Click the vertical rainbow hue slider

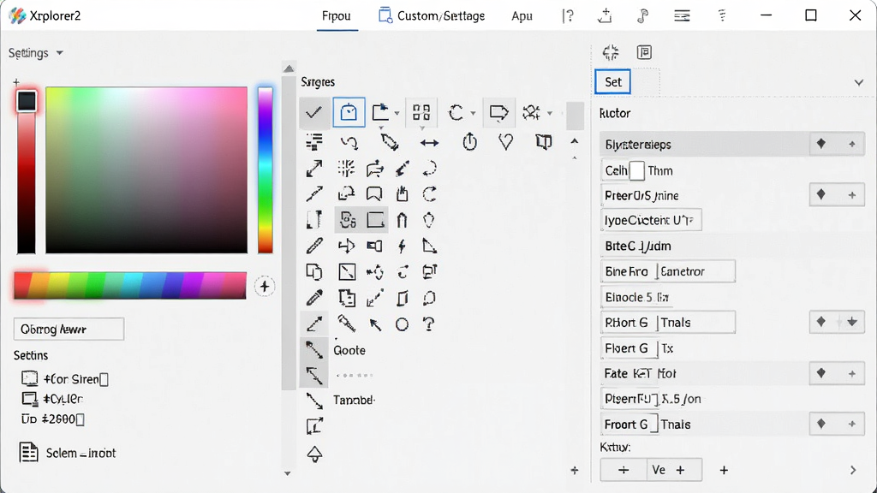click(265, 170)
